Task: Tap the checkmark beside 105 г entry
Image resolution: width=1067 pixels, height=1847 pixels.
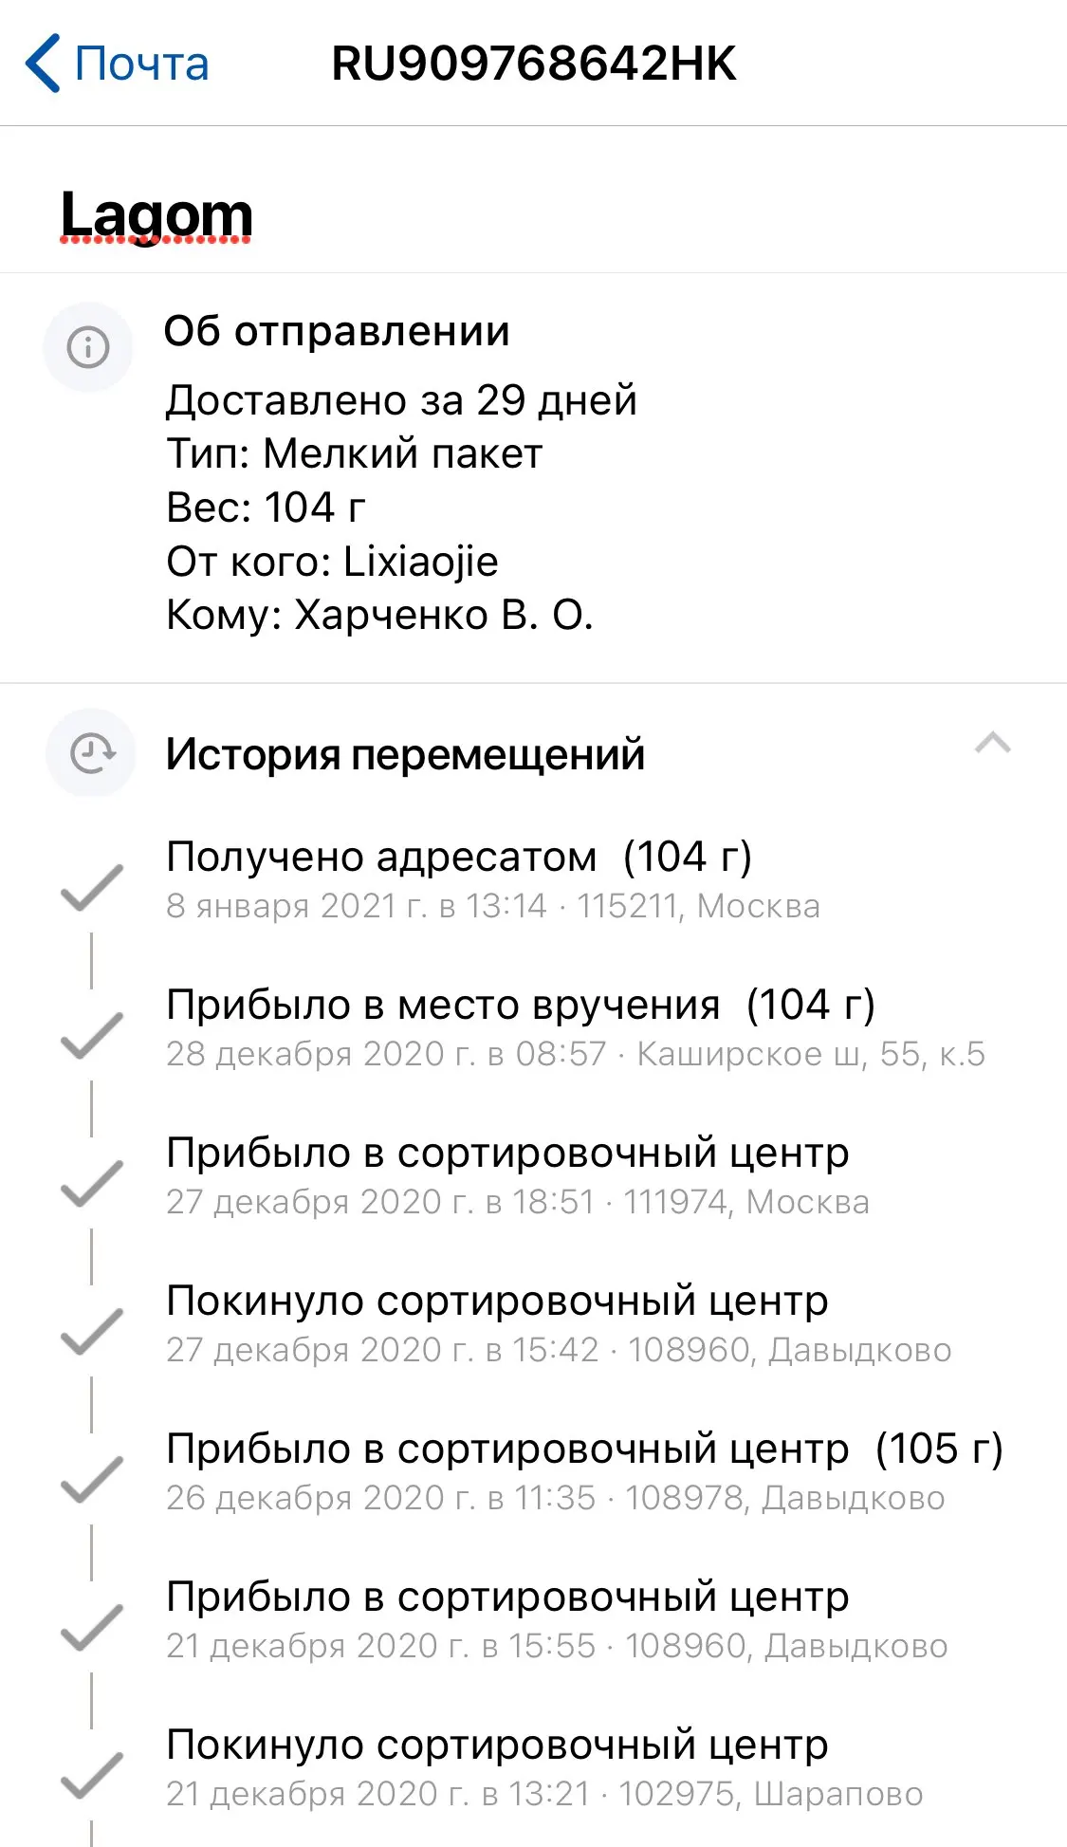Action: pyautogui.click(x=92, y=1479)
